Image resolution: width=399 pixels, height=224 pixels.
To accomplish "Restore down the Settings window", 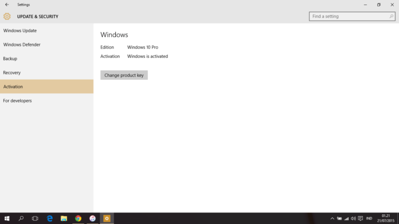I will (378, 5).
